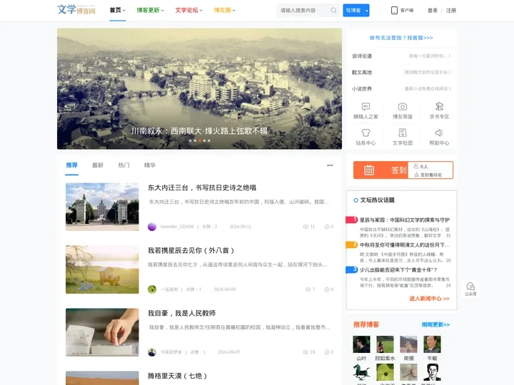
Task: Open 文学社团 document icon
Action: 403,133
